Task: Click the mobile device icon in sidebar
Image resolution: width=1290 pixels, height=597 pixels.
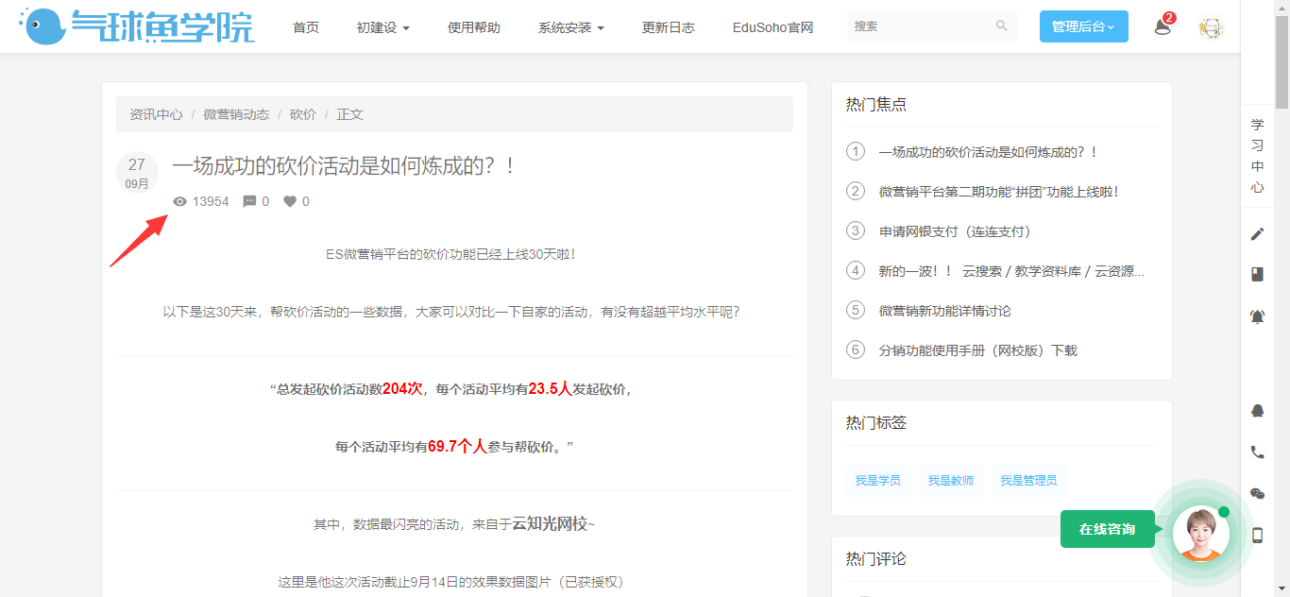Action: click(1257, 535)
